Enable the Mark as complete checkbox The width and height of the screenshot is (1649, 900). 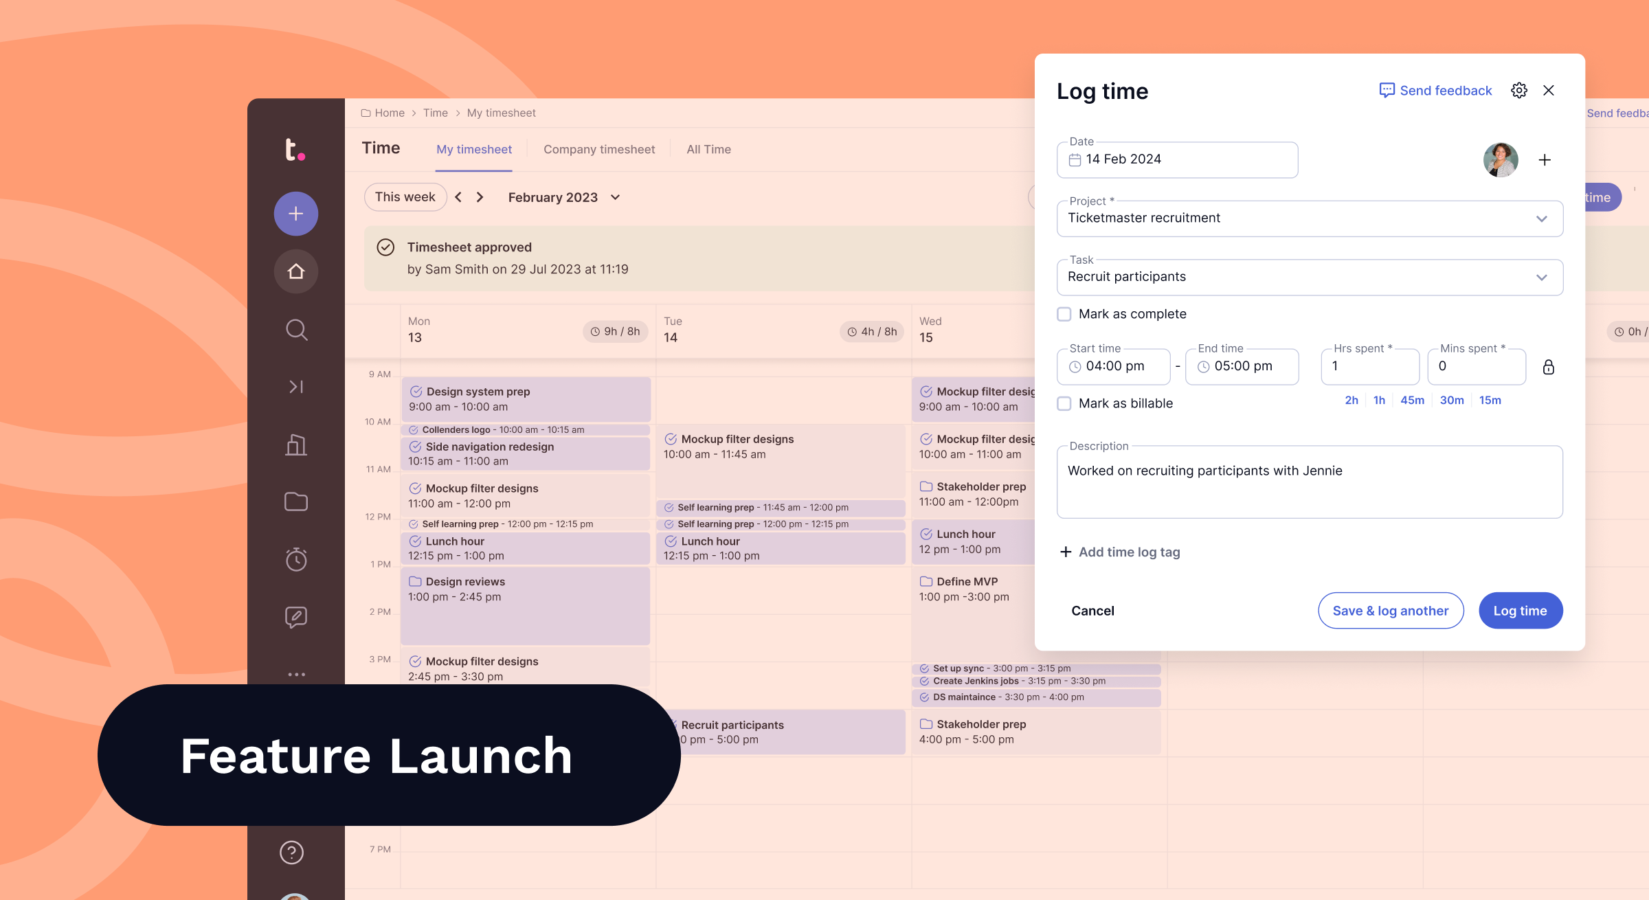(x=1064, y=314)
